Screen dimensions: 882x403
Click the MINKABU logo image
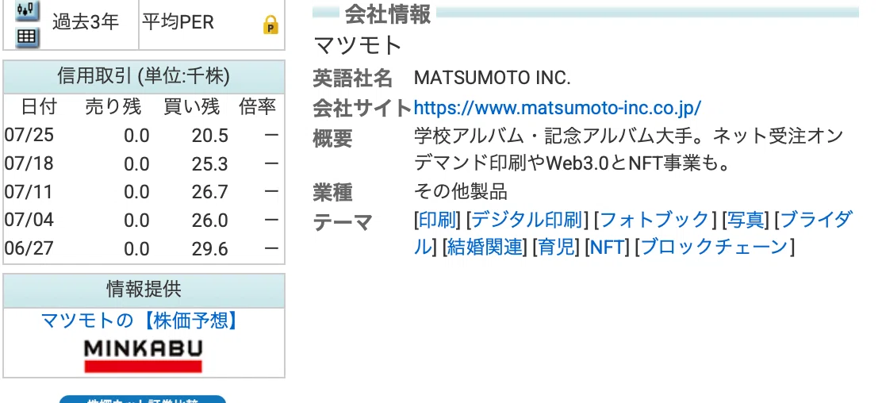tap(144, 355)
